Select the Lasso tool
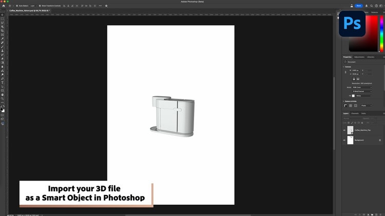Image resolution: width=385 pixels, height=216 pixels. click(x=3, y=23)
